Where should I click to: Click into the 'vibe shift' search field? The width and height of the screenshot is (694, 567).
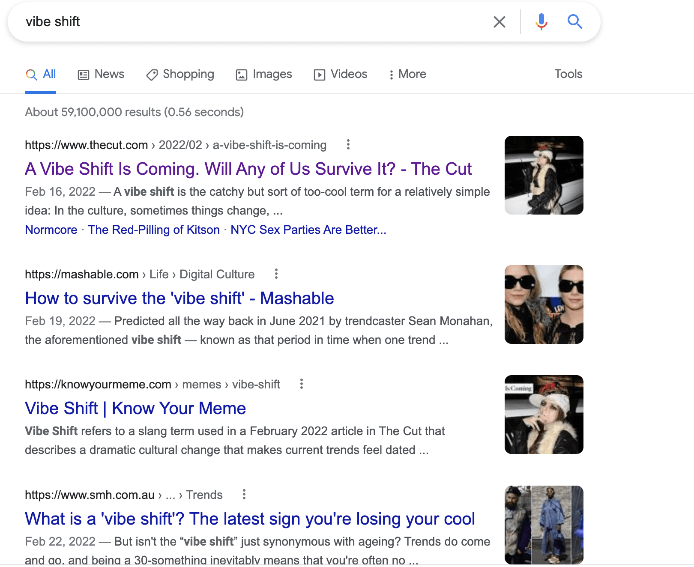pyautogui.click(x=257, y=22)
